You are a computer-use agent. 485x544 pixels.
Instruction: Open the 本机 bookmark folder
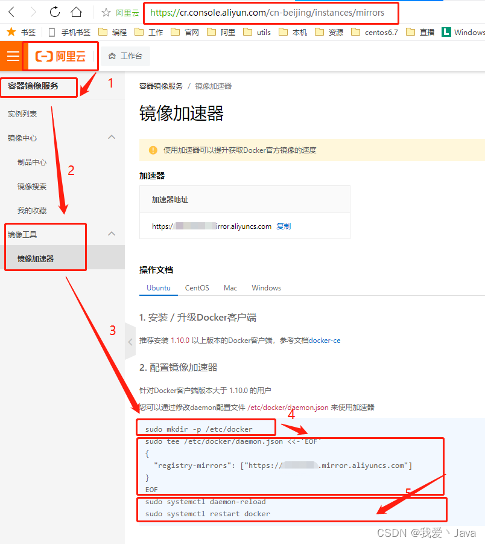(x=293, y=32)
